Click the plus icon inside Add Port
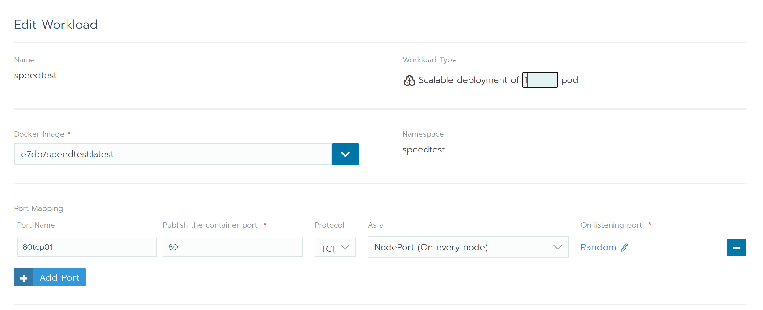Image resolution: width=763 pixels, height=310 pixels. [23, 277]
